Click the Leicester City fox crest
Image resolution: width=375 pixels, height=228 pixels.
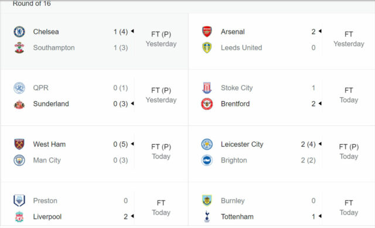207,144
